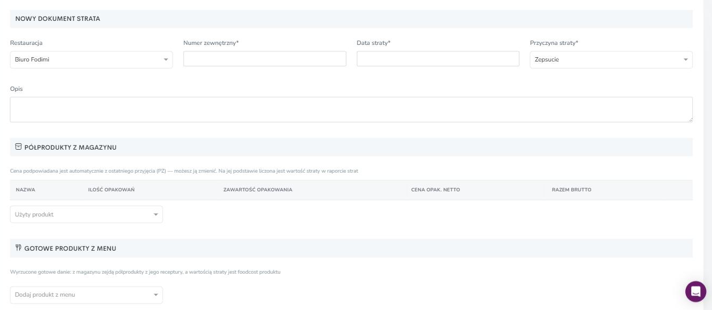Image resolution: width=712 pixels, height=310 pixels.
Task: Open the Użyty produkt dropdown
Action: pos(86,214)
